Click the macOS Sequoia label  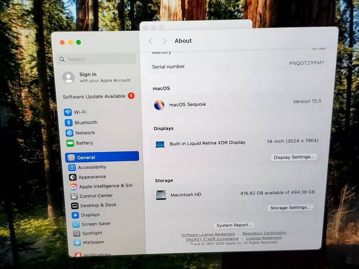coord(187,105)
